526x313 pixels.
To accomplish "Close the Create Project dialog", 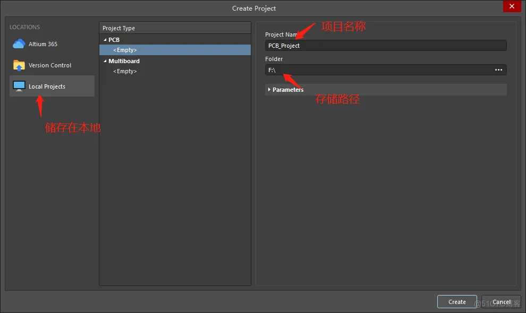I will [512, 6].
